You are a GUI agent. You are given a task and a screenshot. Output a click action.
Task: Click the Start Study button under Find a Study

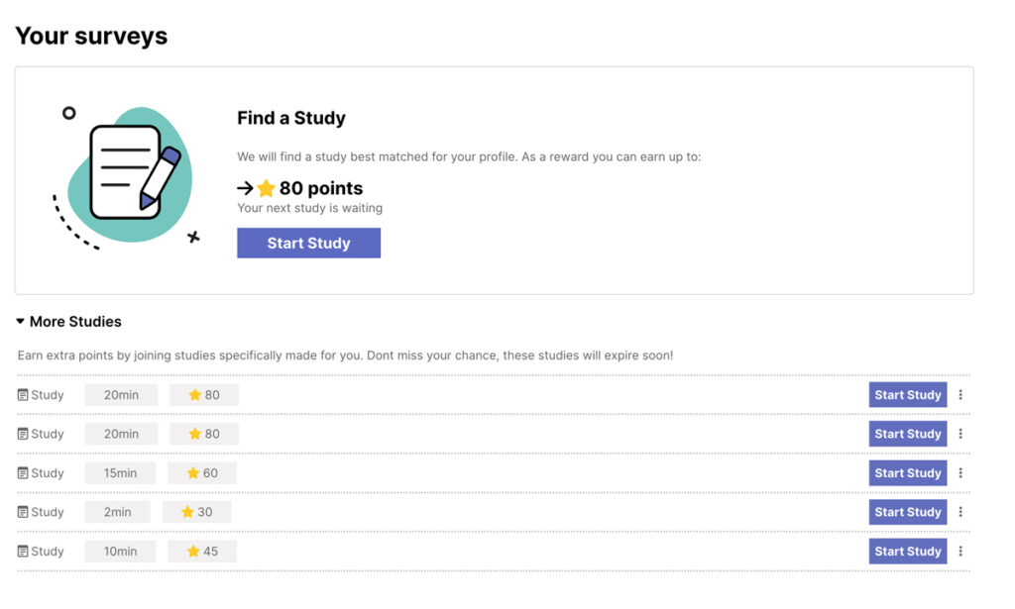[x=308, y=243]
